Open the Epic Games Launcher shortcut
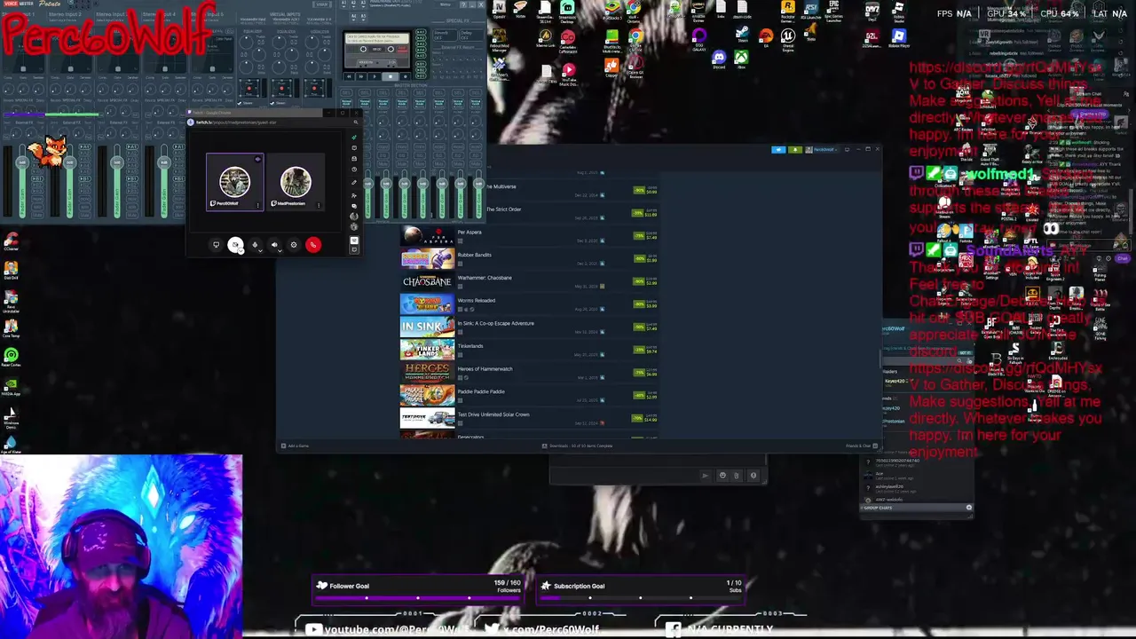1136x639 pixels. tap(833, 11)
